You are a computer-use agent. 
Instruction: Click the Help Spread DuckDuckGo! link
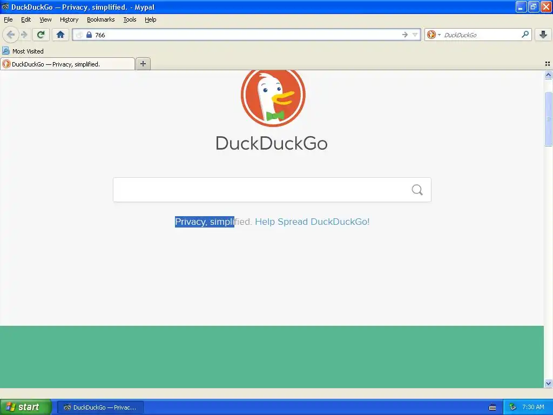click(x=312, y=222)
